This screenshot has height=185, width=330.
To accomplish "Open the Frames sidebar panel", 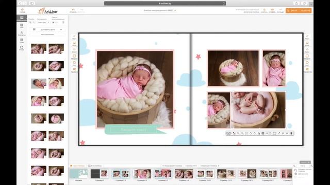I will (x=22, y=48).
